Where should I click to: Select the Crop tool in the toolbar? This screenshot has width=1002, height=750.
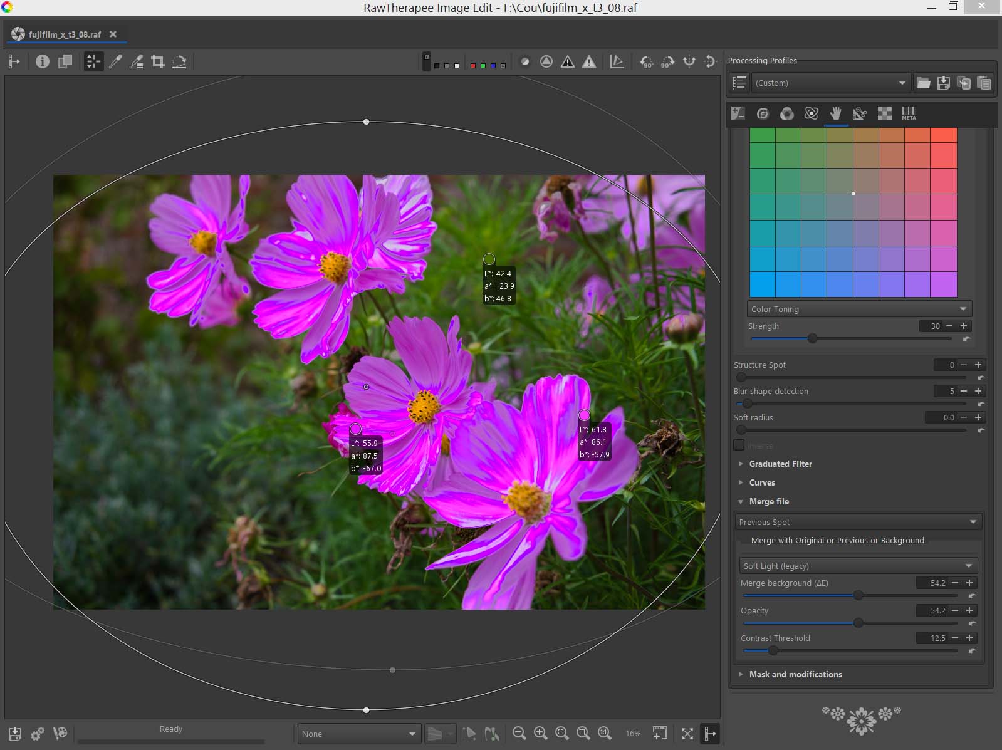pyautogui.click(x=158, y=61)
